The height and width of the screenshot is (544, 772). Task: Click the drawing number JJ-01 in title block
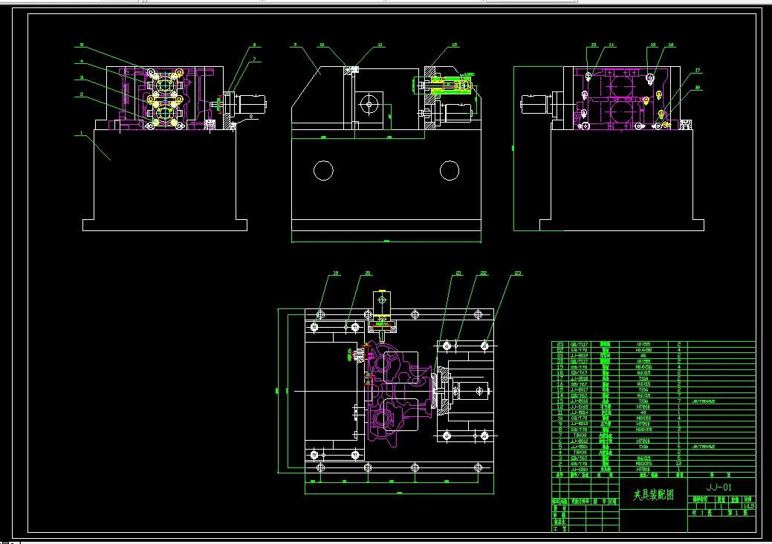pyautogui.click(x=719, y=488)
